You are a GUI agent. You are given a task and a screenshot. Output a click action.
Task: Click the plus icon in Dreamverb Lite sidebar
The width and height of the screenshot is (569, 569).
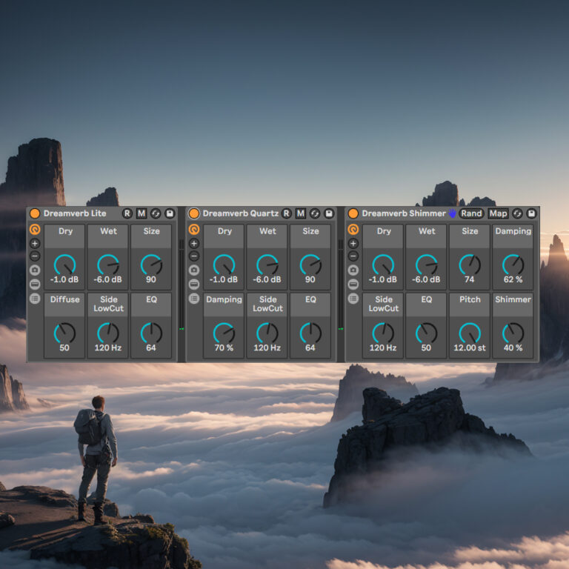[x=35, y=244]
